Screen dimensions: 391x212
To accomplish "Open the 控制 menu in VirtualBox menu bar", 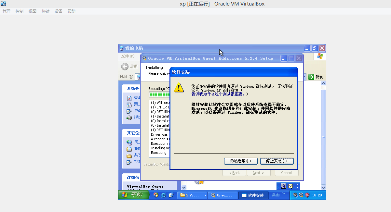I will [x=20, y=11].
